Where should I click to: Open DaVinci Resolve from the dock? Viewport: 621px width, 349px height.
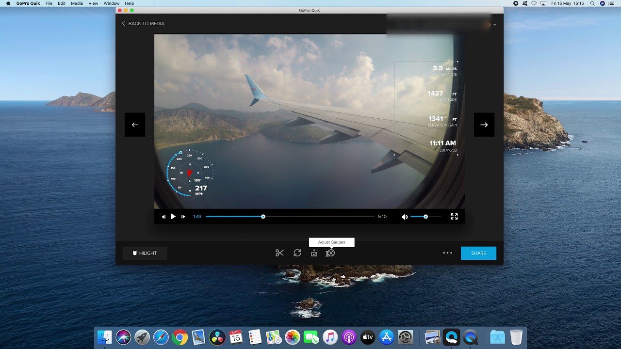coord(217,337)
